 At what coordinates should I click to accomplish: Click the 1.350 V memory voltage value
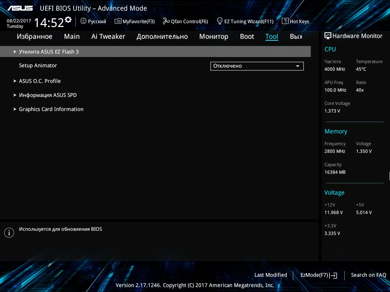[x=364, y=151]
